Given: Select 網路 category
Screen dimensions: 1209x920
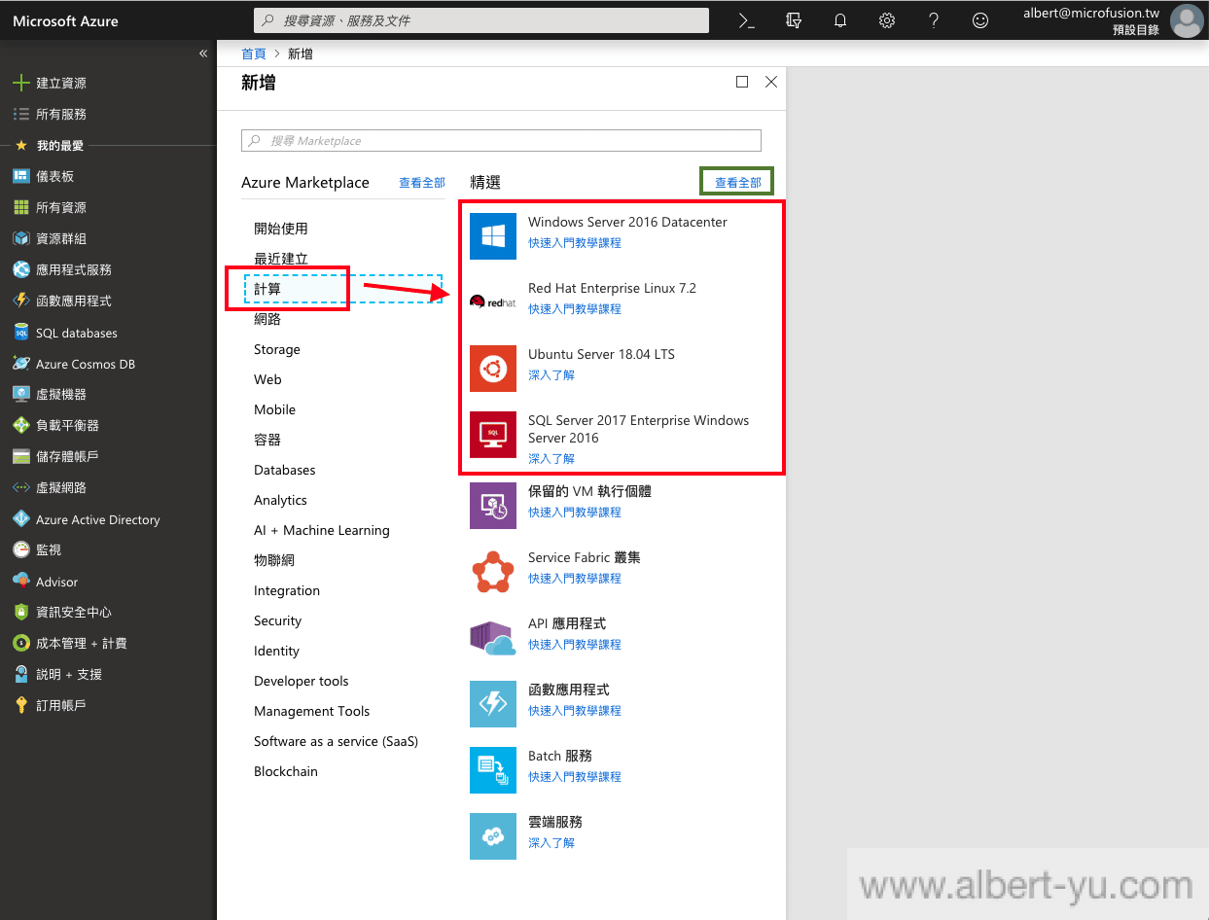Looking at the screenshot, I should [x=267, y=319].
